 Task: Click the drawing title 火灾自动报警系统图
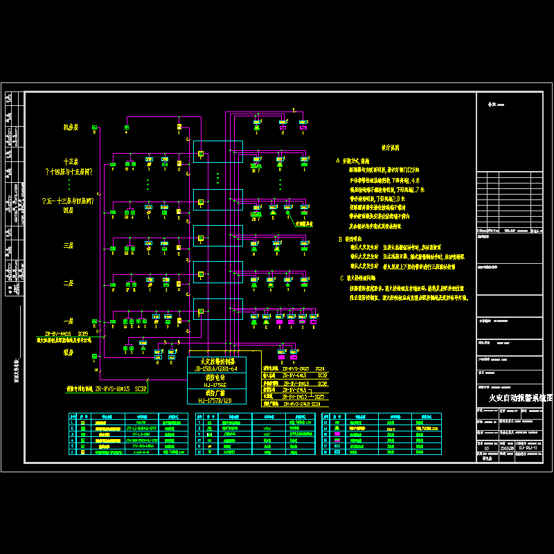click(520, 398)
